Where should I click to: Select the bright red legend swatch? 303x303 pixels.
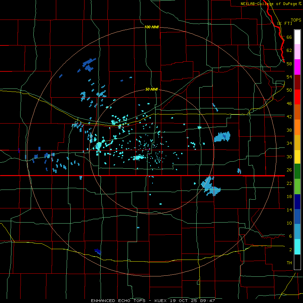tap(297, 97)
